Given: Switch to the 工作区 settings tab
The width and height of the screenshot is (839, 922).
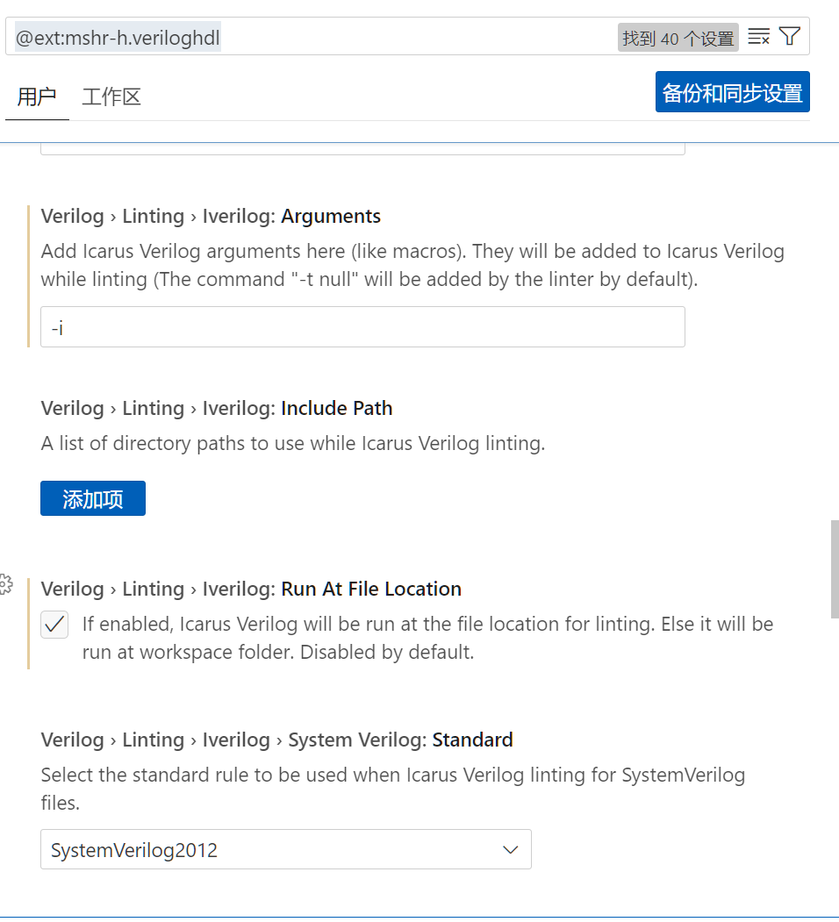Looking at the screenshot, I should click(111, 96).
